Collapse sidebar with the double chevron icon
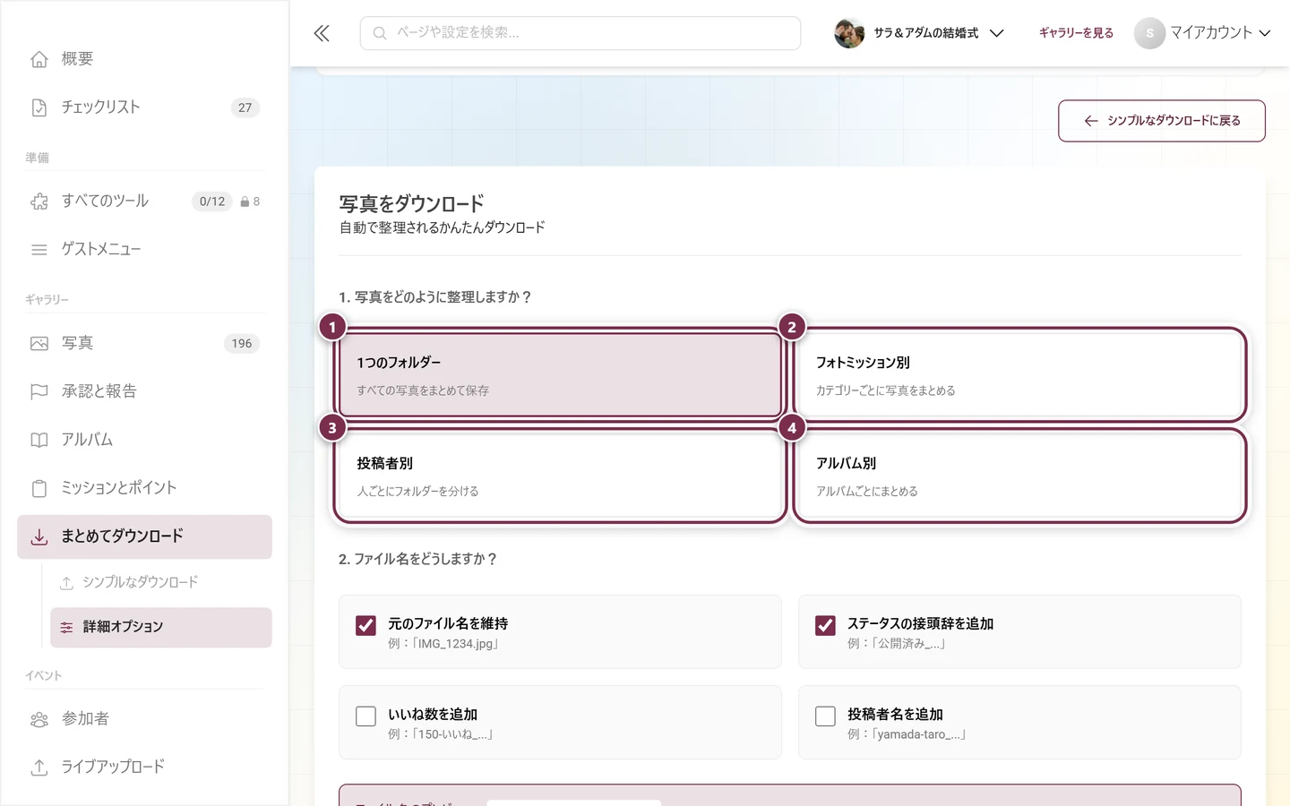1290x806 pixels. point(322,33)
